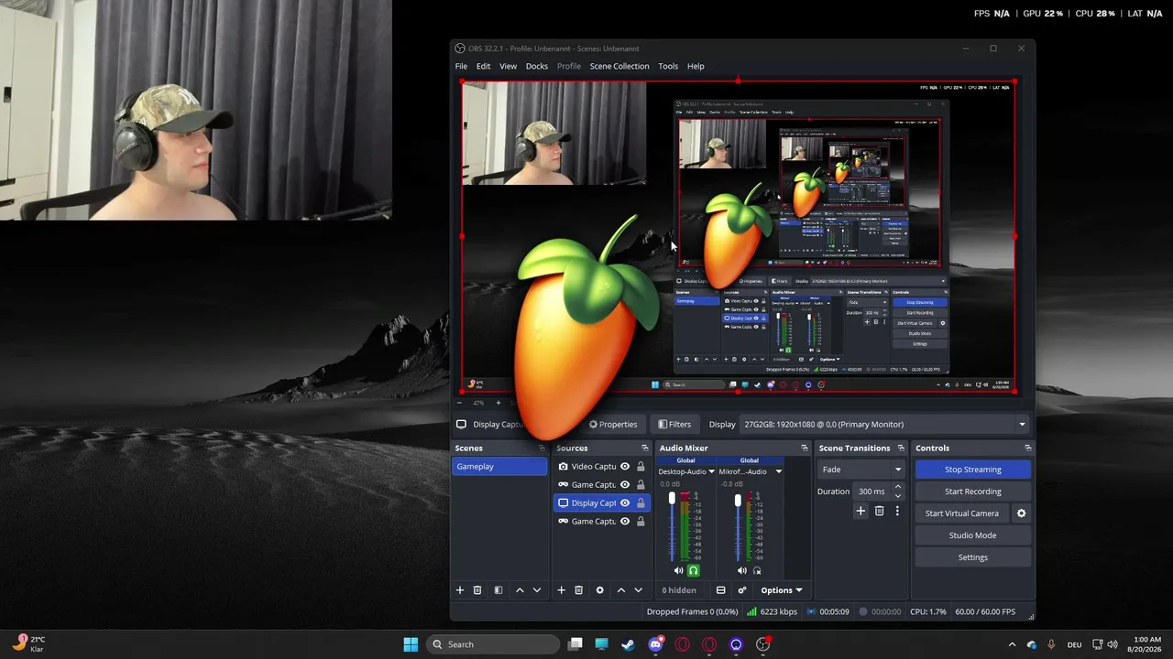Open Discord from the taskbar
Image resolution: width=1173 pixels, height=659 pixels.
coord(655,644)
